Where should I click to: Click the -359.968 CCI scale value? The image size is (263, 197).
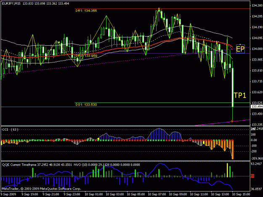[x=257, y=158]
